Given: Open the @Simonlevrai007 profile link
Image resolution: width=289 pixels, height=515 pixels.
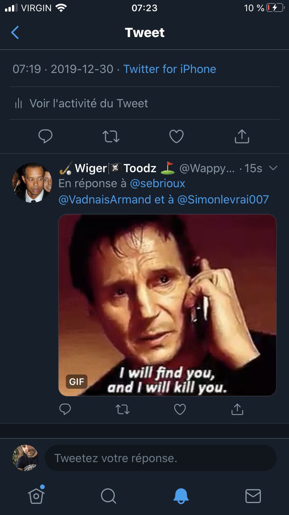Looking at the screenshot, I should 223,199.
